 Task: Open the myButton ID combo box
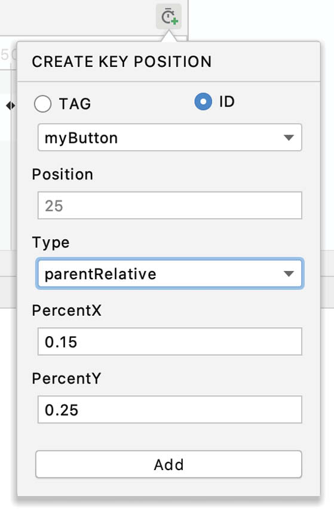click(170, 138)
